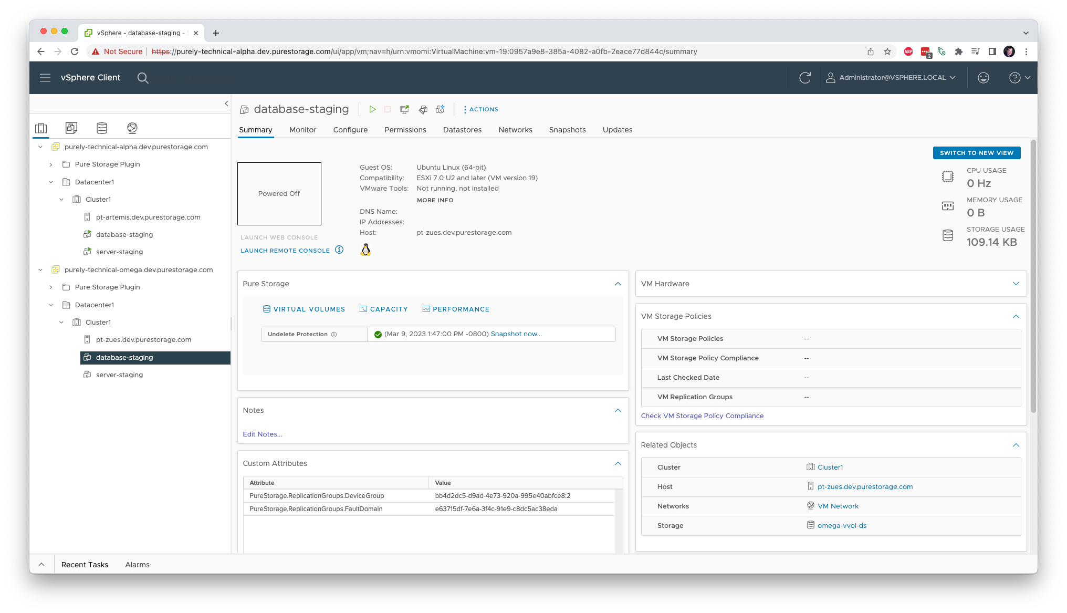Viewport: 1067px width, 613px height.
Task: Collapse Datacenter1 under alpha vCenter
Action: point(51,182)
